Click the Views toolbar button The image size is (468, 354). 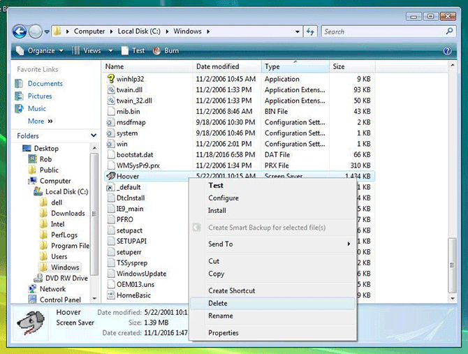[x=87, y=51]
